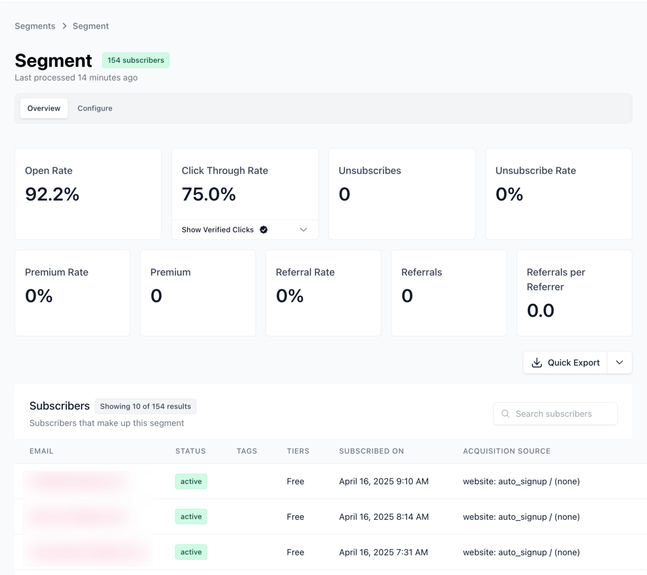Click the Subscribed On column header
Image resolution: width=647 pixels, height=575 pixels.
point(372,451)
